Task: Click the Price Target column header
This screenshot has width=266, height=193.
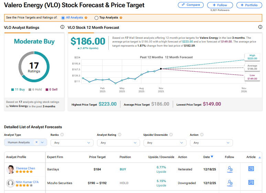Action: coord(97,157)
